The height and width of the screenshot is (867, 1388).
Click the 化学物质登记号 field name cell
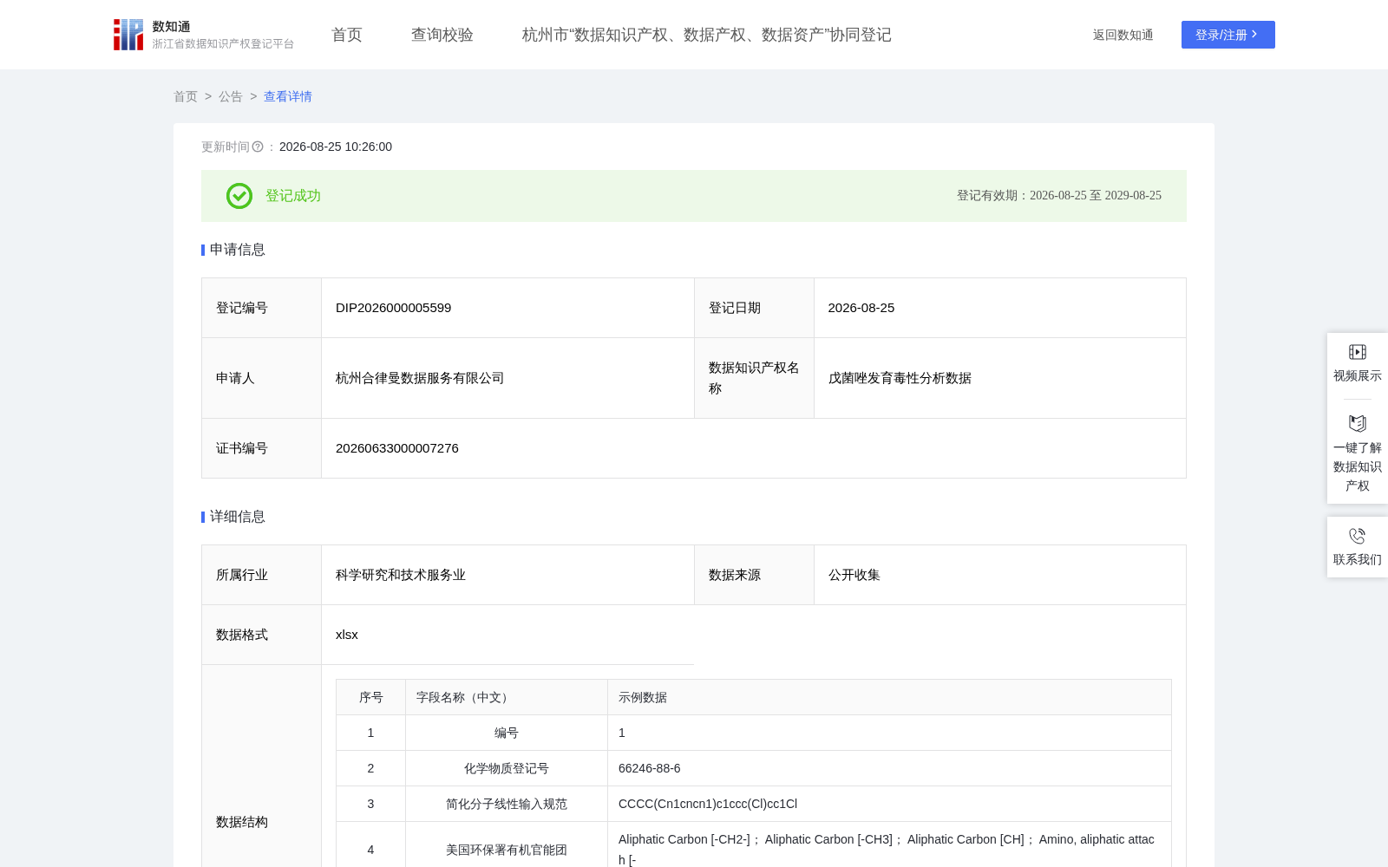click(x=507, y=768)
